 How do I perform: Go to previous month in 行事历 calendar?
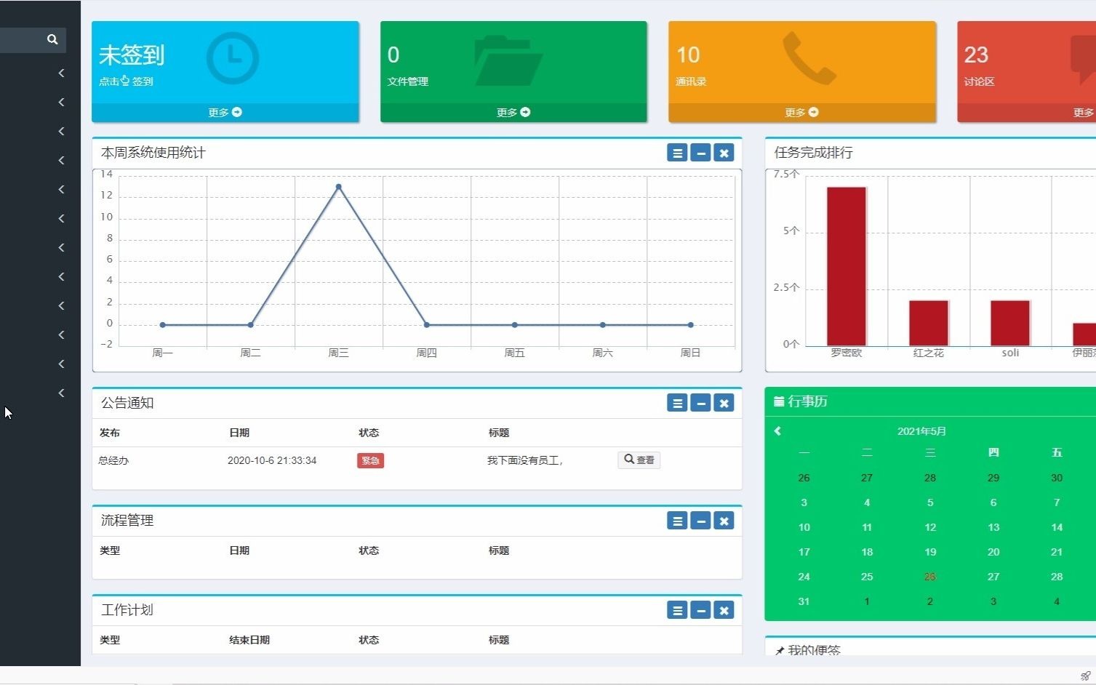[x=777, y=431]
